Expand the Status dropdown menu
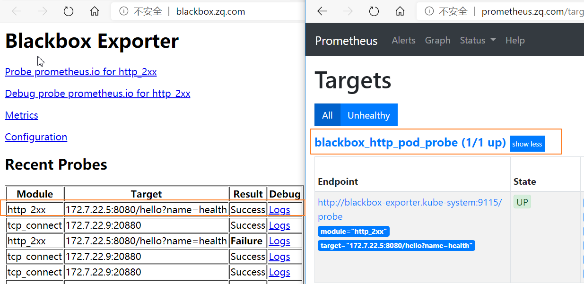 coord(478,41)
